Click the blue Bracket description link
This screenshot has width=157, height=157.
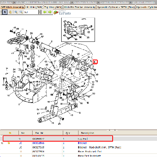coord(82,143)
